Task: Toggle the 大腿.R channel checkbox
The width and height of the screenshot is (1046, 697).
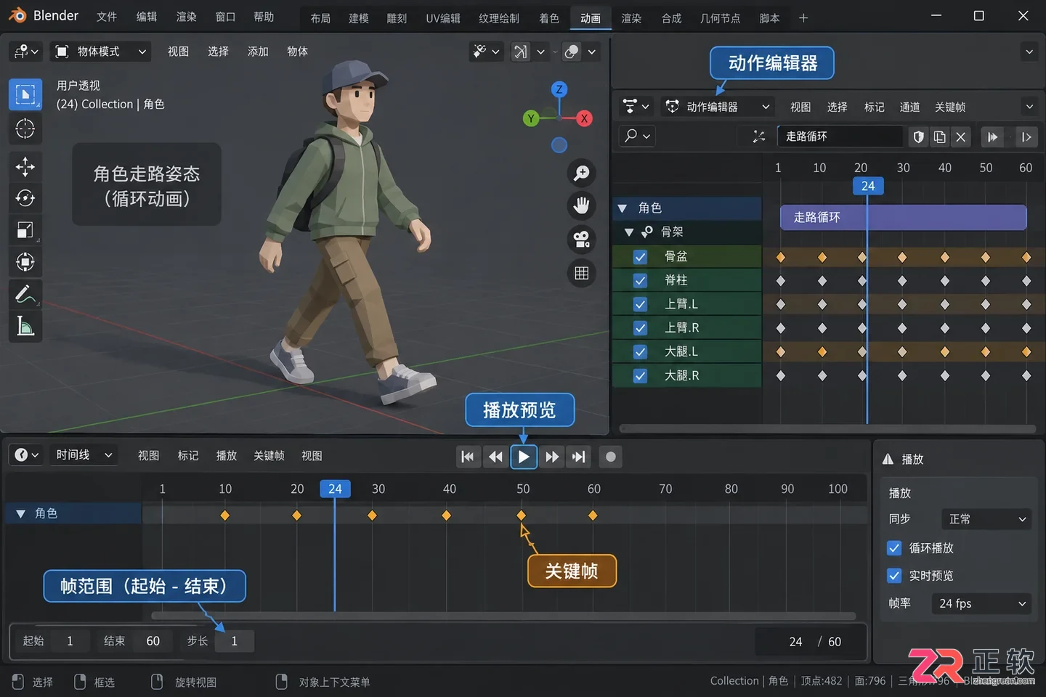Action: click(640, 375)
